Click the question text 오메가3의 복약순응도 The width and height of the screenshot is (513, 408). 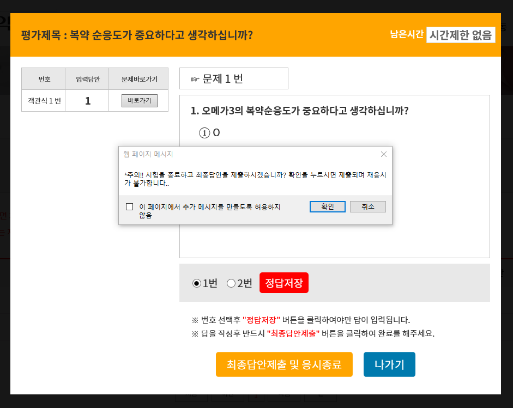(299, 111)
